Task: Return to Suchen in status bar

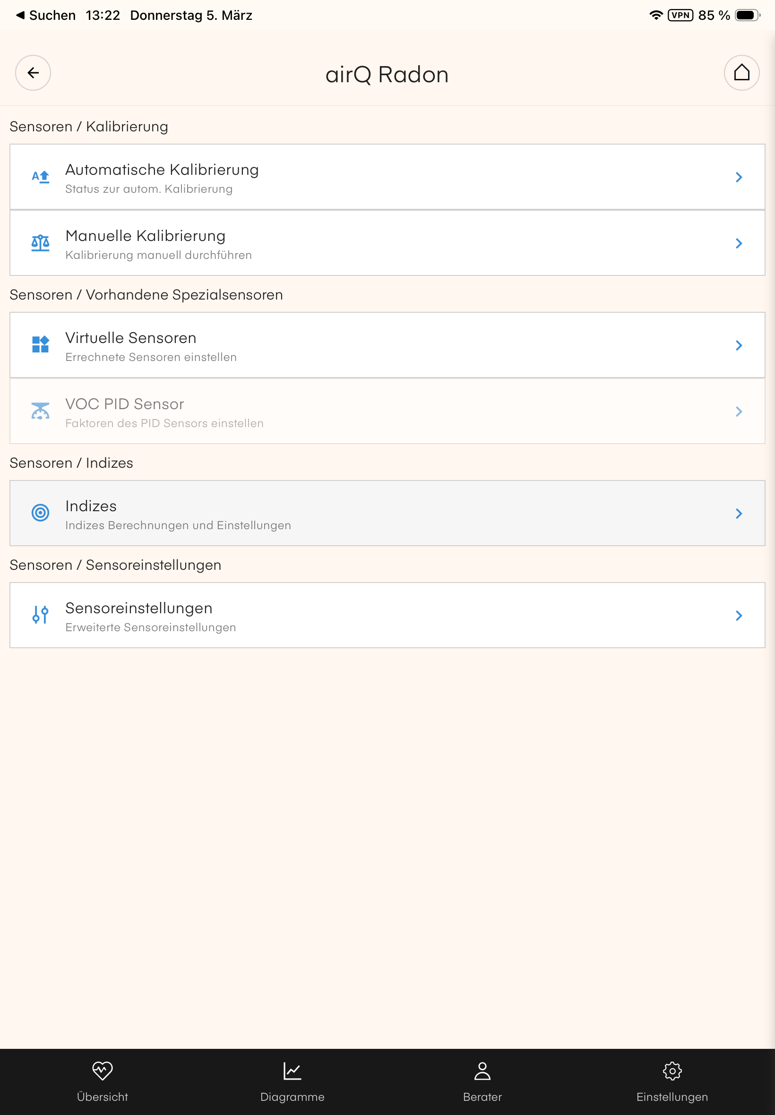Action: coord(46,16)
